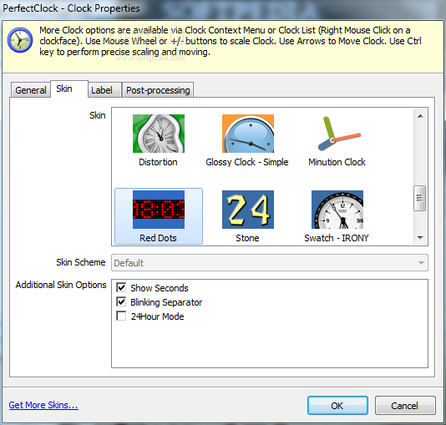Choose the Glossy Clock - Simple skin
The image size is (446, 425).
pyautogui.click(x=248, y=134)
